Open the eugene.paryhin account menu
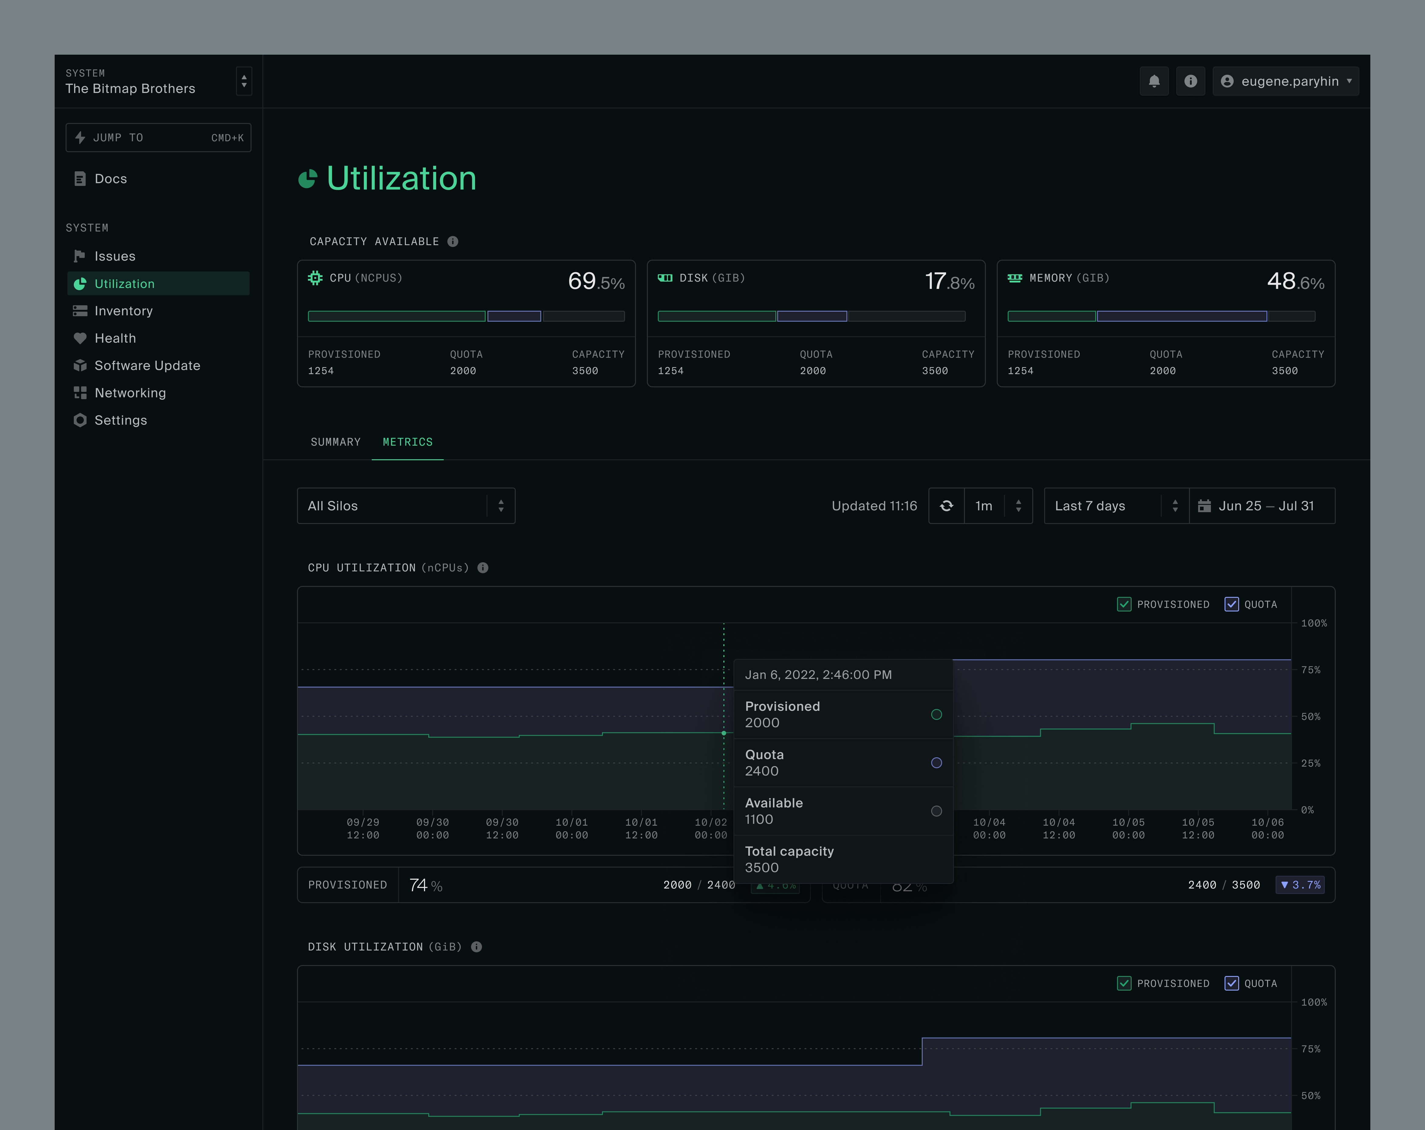The image size is (1425, 1130). [1285, 81]
